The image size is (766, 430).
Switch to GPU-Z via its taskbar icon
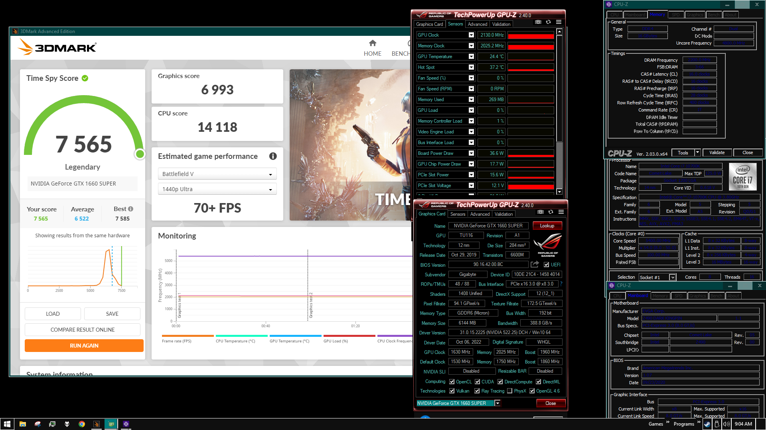tap(111, 424)
